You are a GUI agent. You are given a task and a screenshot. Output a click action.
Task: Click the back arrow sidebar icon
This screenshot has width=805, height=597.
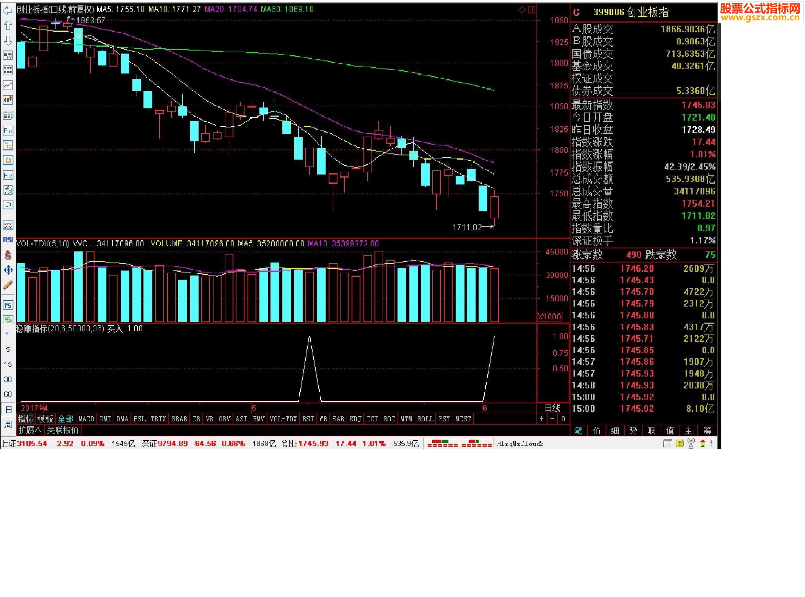coord(8,10)
